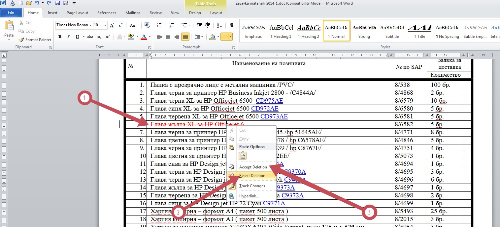Apply the Text Highlight Color
The width and height of the screenshot is (500, 227).
[131, 37]
